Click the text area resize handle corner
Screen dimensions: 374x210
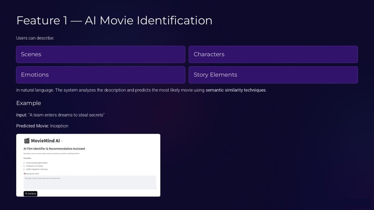pos(155,188)
